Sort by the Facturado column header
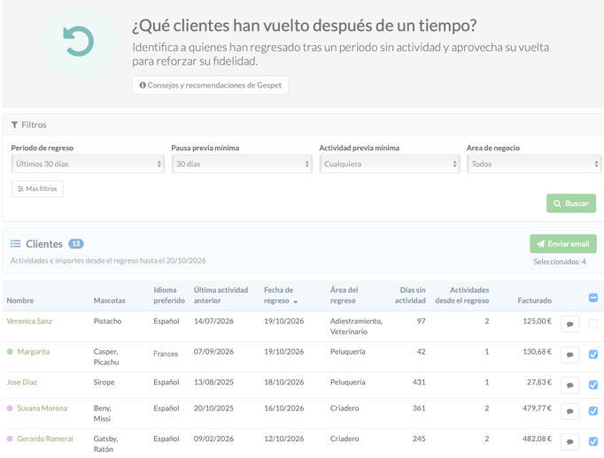Viewport: 604px width, 458px height. pos(535,301)
